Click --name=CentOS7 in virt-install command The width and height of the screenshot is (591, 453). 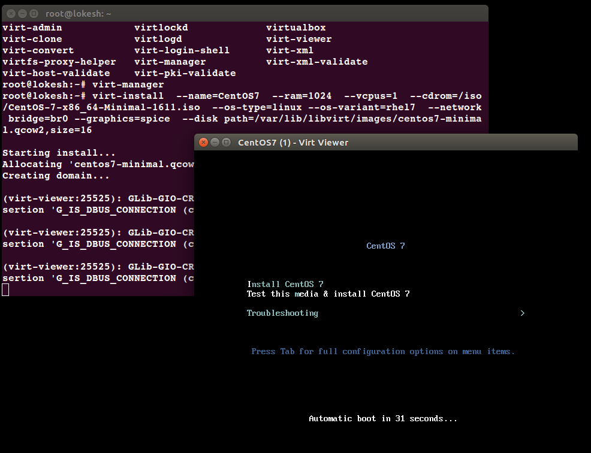218,96
